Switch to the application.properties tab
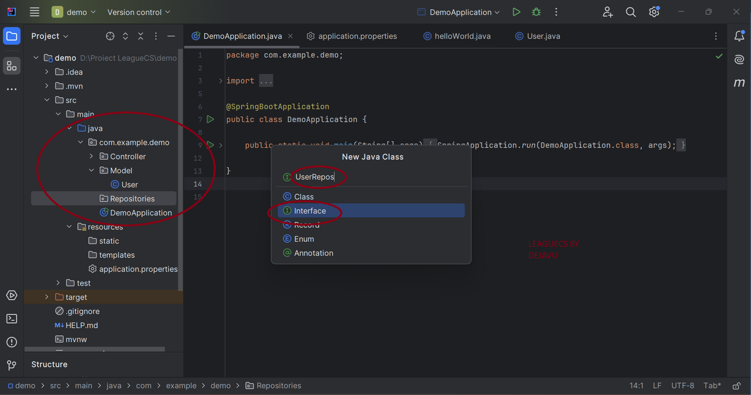Screen dimensions: 751x395 click(351, 36)
